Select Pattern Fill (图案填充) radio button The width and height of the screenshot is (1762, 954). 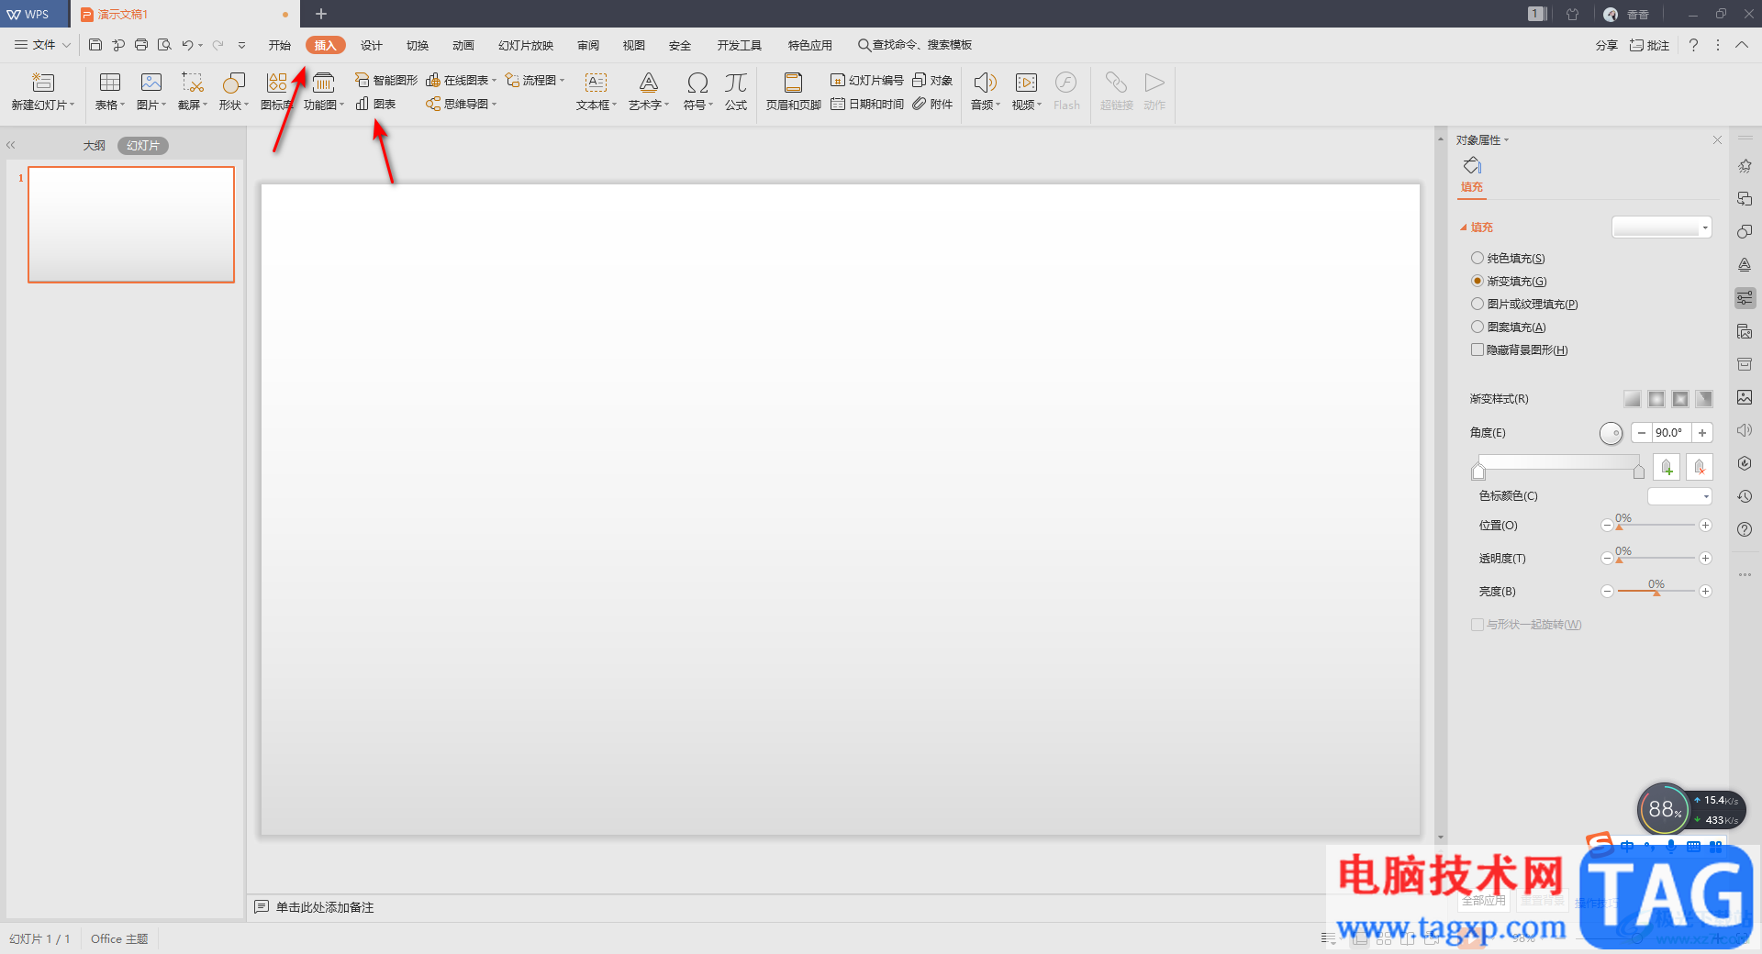click(x=1478, y=327)
